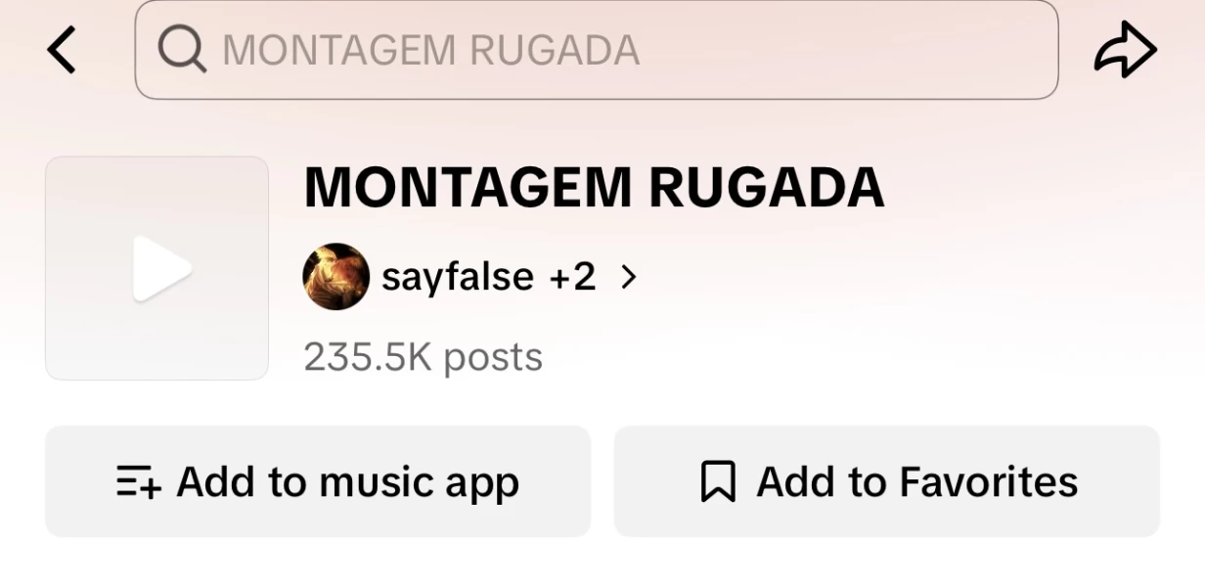Go back using the left arrow
Image resolution: width=1205 pixels, height=587 pixels.
pyautogui.click(x=61, y=50)
